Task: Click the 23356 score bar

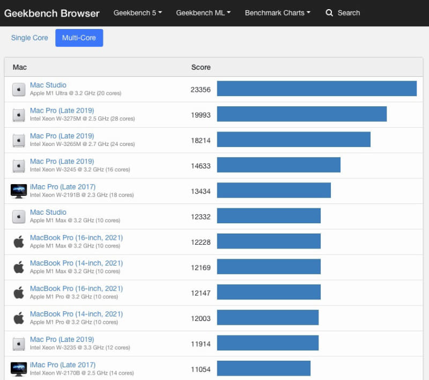Action: coord(317,89)
